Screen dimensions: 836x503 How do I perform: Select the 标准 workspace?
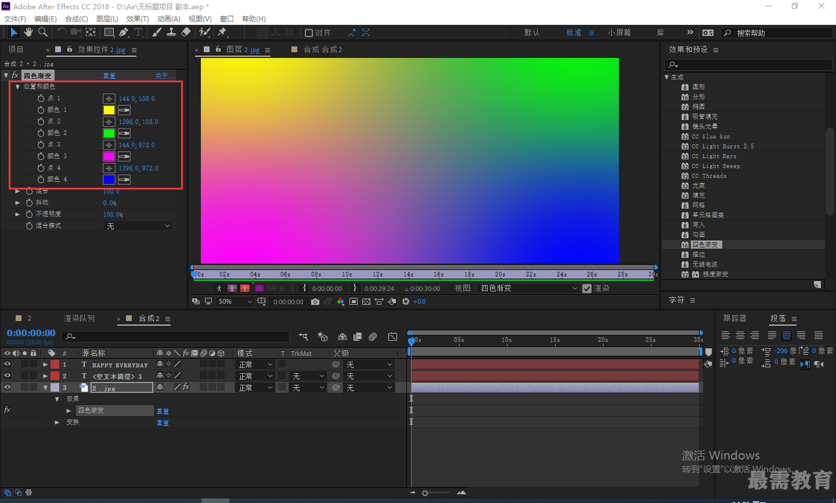point(574,32)
